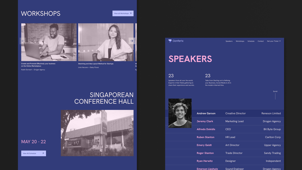The height and width of the screenshot is (170, 302).
Task: Open 'Create and Promote Effectively your business' title
Action: (38, 65)
